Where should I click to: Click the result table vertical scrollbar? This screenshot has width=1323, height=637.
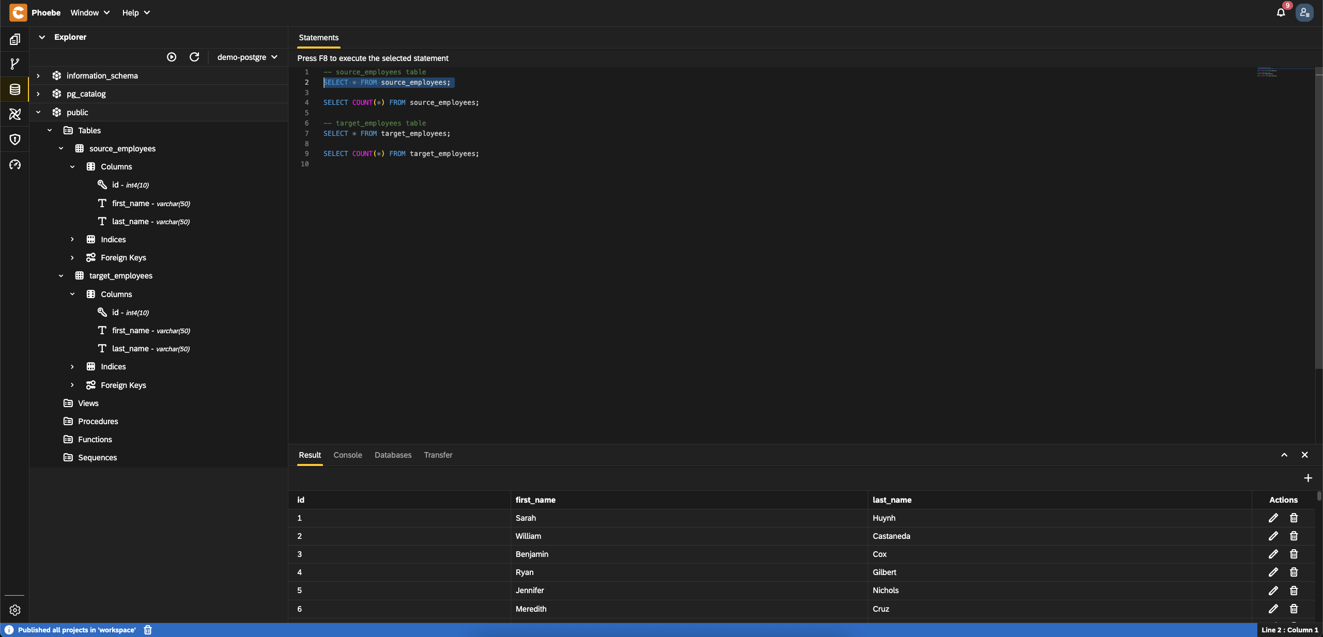pyautogui.click(x=1319, y=496)
